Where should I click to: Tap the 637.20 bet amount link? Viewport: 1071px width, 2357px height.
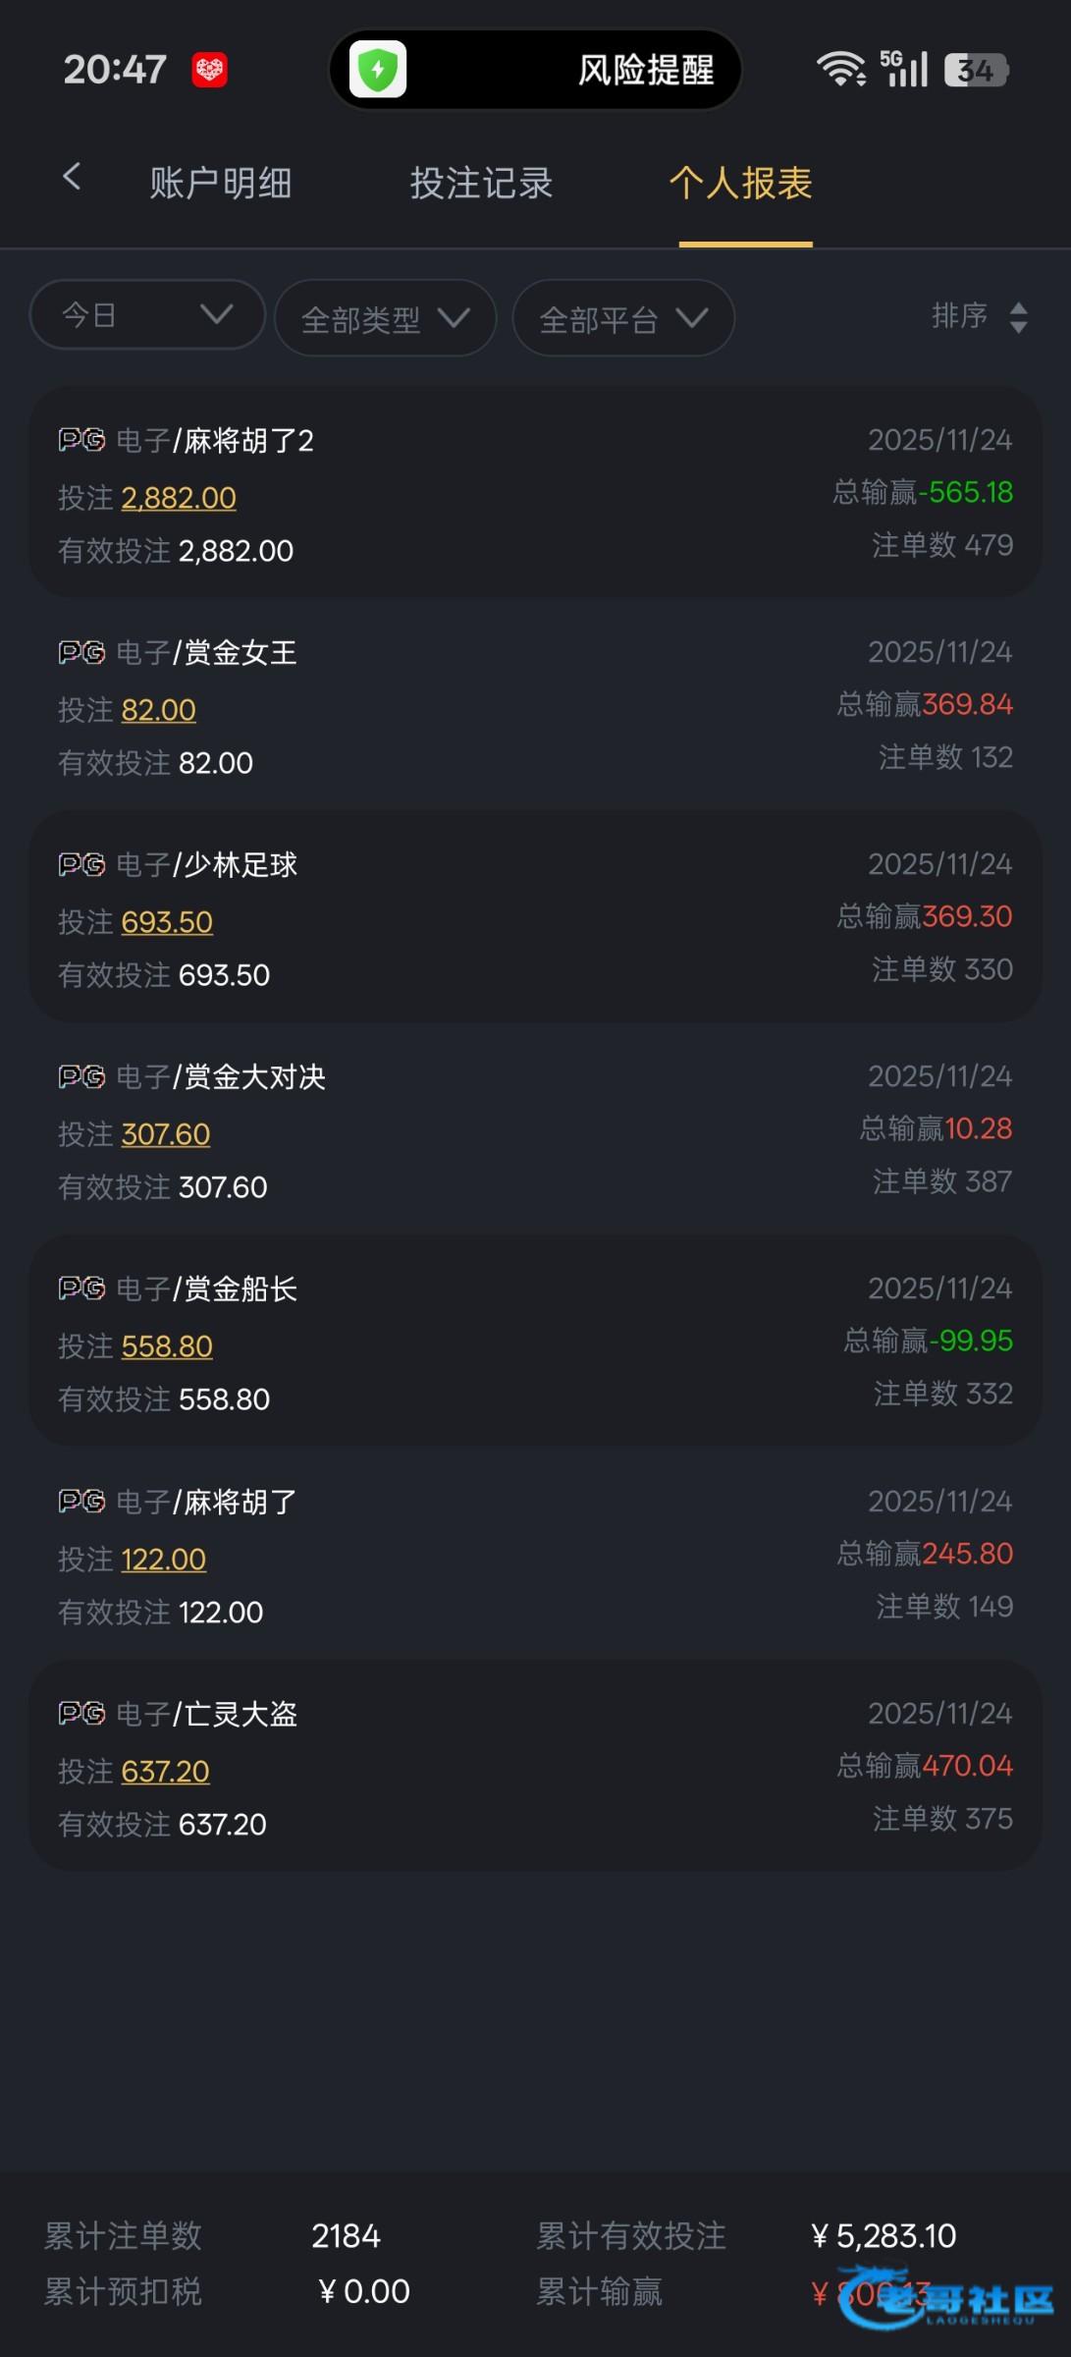(x=165, y=1772)
